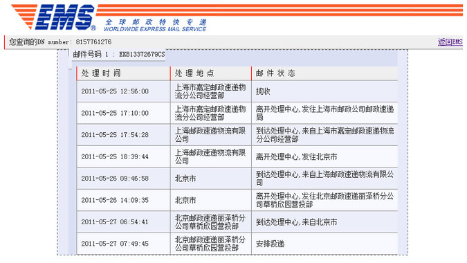467x263 pixels.
Task: Click status 发往北京邮政速递丽泽桥分公司草桥欣园营投部
Action: [x=325, y=200]
